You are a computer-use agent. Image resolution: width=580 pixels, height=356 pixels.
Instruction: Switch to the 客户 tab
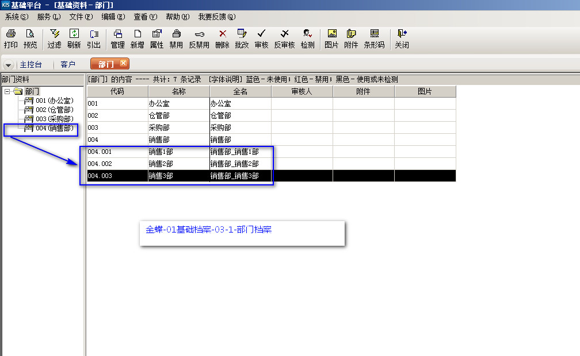point(68,65)
